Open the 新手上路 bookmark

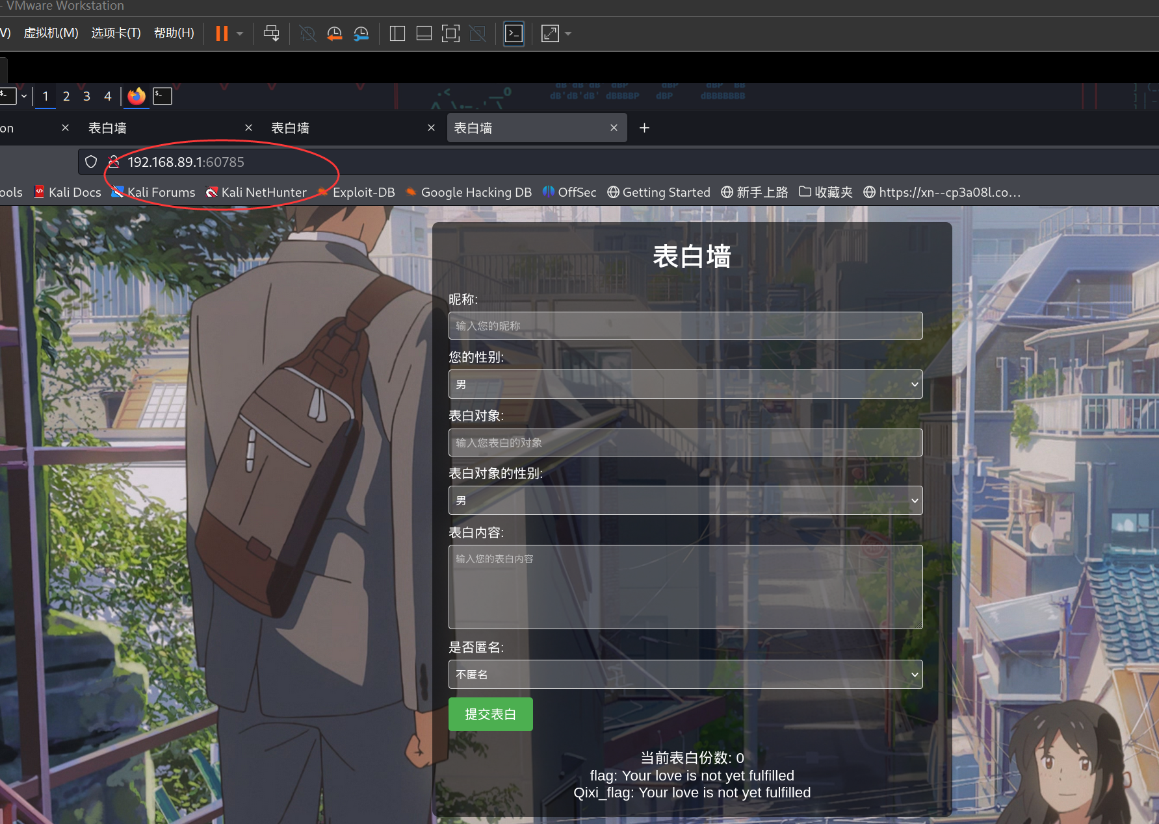(754, 192)
